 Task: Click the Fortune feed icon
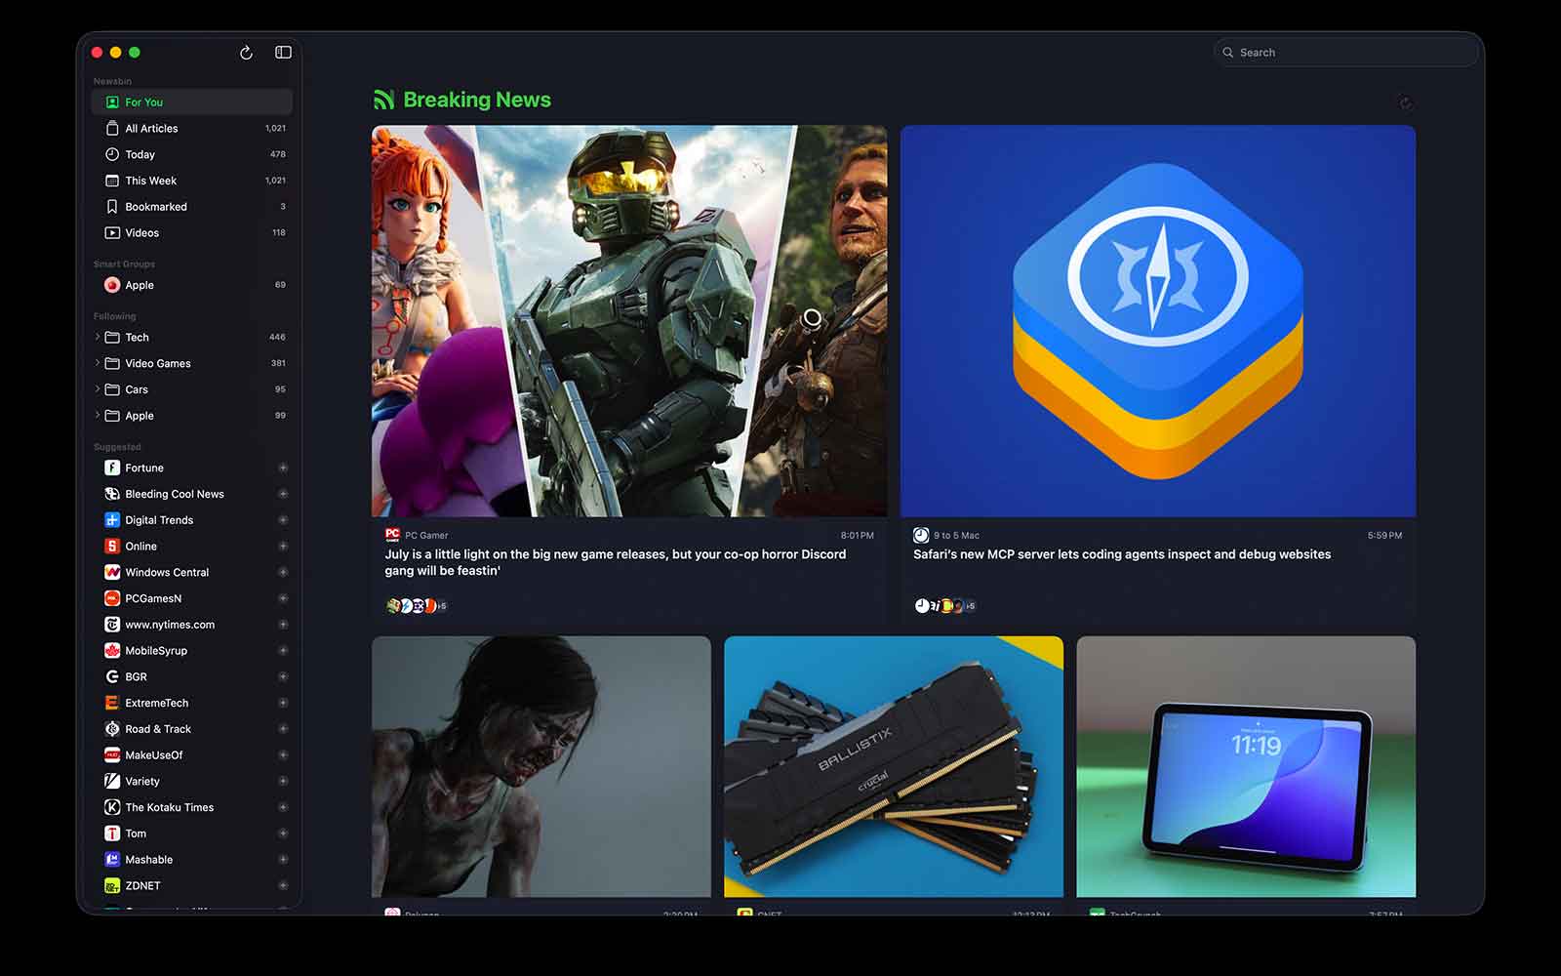click(112, 468)
